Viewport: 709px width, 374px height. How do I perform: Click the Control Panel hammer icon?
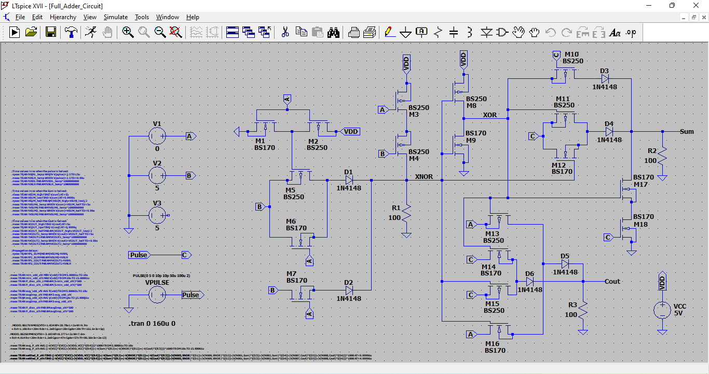click(x=71, y=32)
